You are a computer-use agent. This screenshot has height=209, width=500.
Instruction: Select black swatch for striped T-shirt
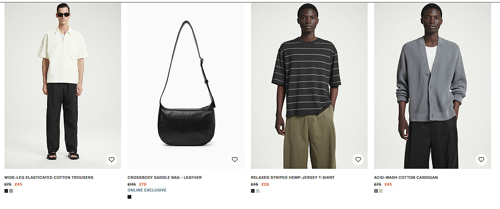[x=253, y=191]
